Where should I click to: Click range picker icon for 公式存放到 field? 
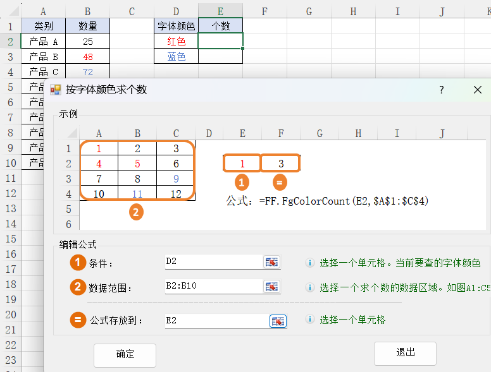click(278, 321)
